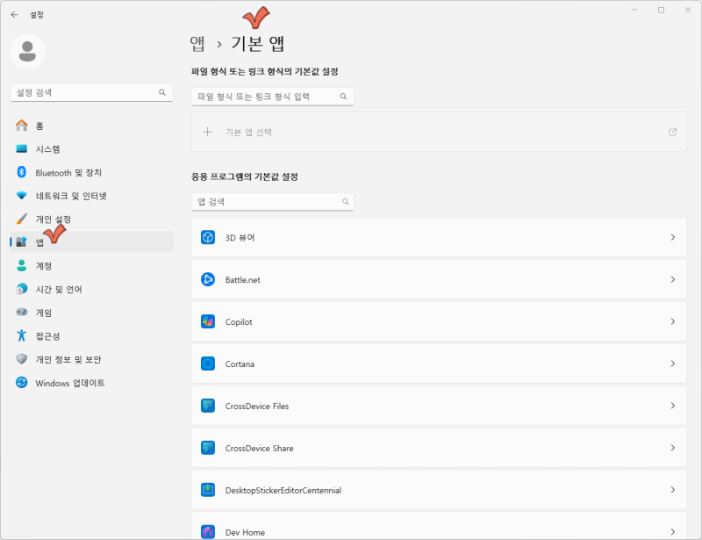Click the 개인 설정 paintbrush icon
702x540 pixels.
[x=21, y=219]
